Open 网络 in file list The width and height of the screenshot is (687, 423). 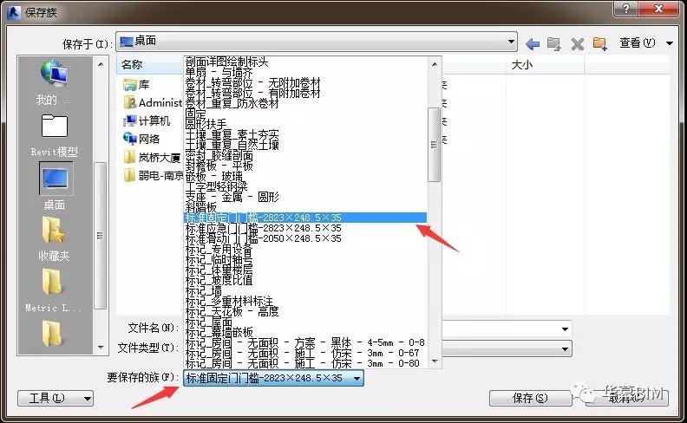point(142,139)
